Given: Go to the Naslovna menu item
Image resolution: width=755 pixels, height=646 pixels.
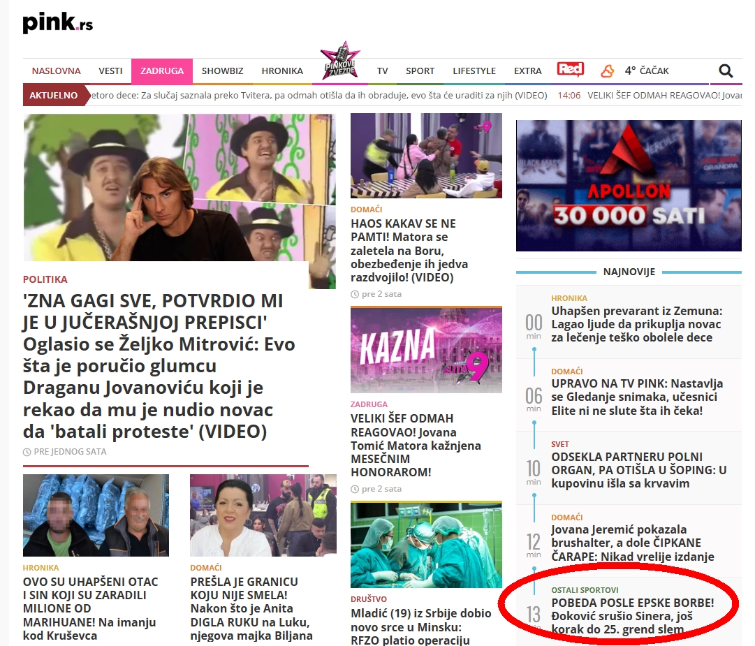Looking at the screenshot, I should (x=56, y=71).
